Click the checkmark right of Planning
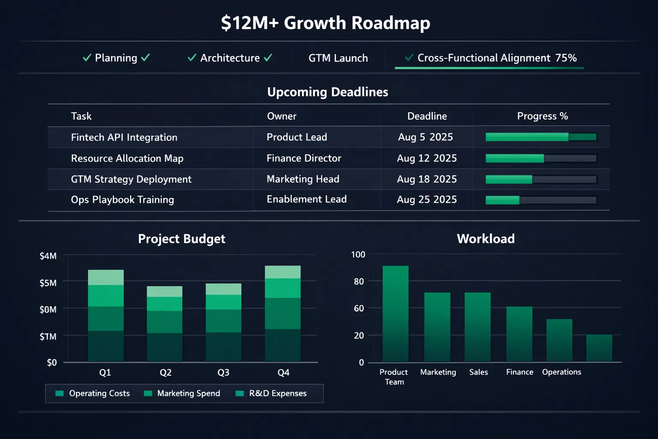The width and height of the screenshot is (658, 439). pyautogui.click(x=145, y=57)
